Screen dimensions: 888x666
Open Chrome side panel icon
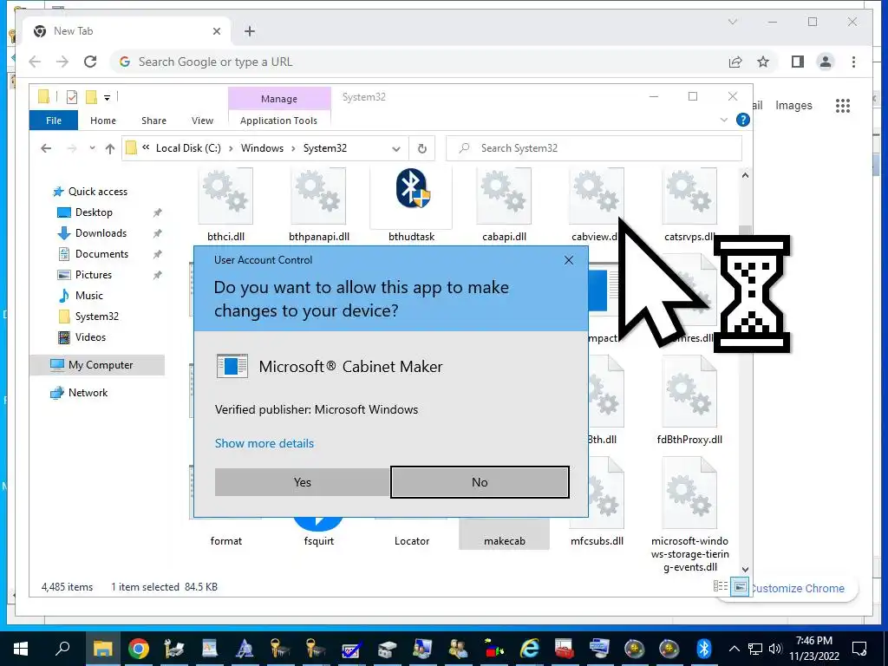click(798, 62)
